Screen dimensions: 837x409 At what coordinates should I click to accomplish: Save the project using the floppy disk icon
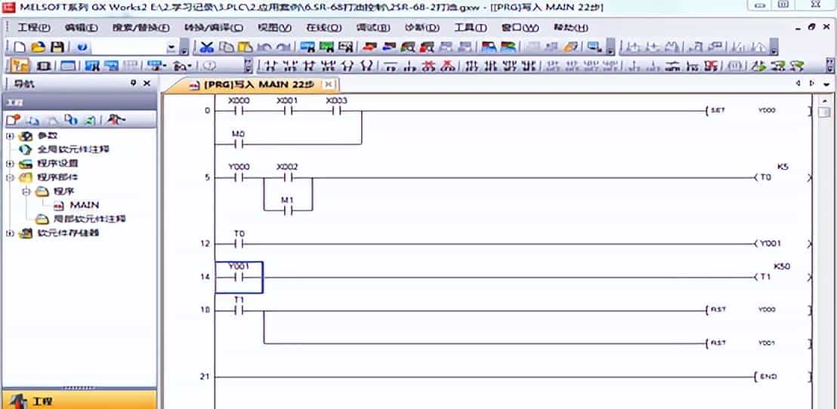(57, 48)
